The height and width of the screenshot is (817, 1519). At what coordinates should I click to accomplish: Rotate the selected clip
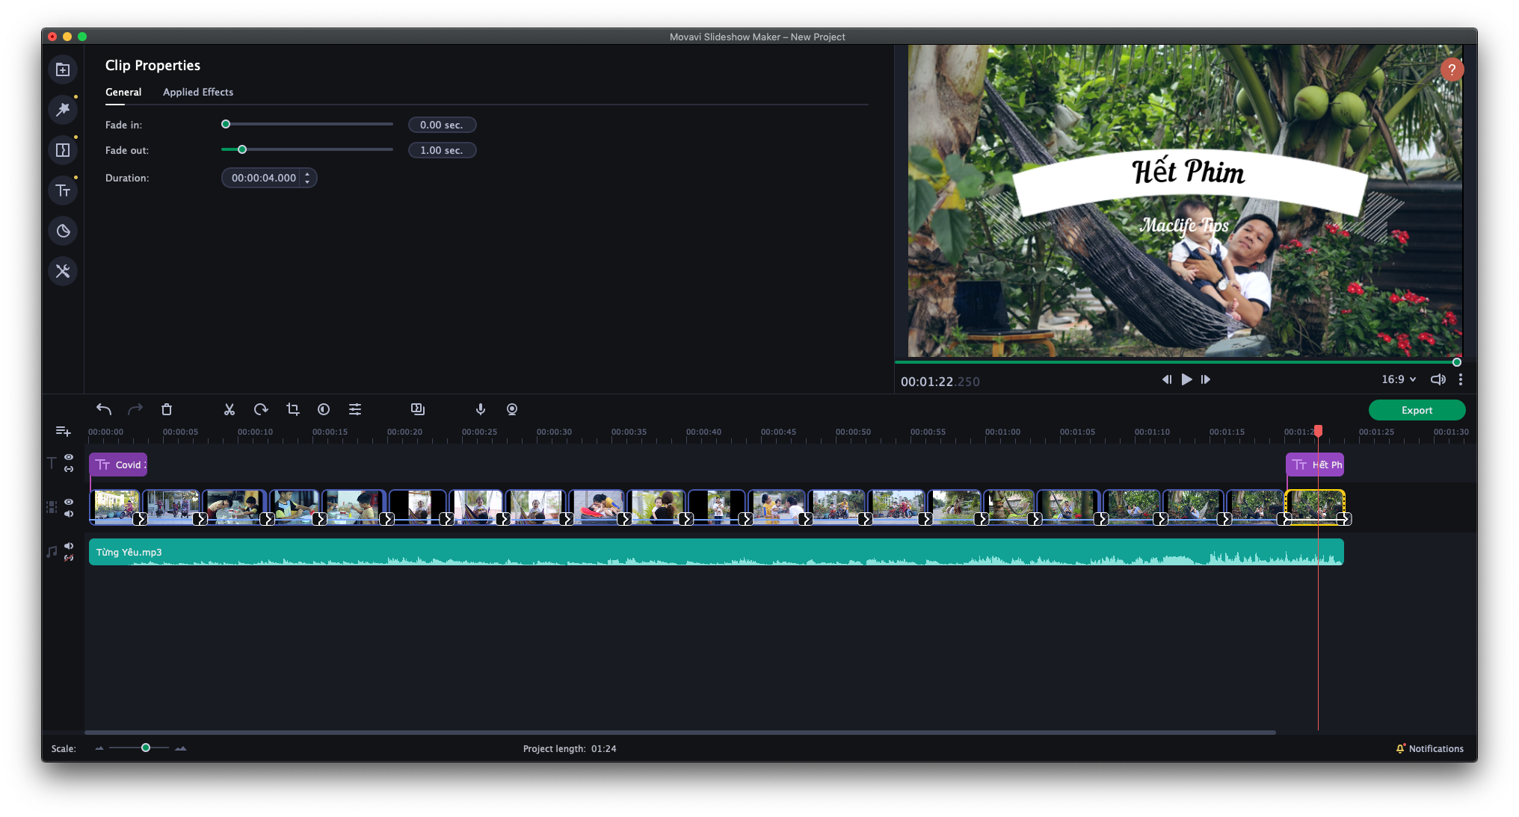coord(261,409)
